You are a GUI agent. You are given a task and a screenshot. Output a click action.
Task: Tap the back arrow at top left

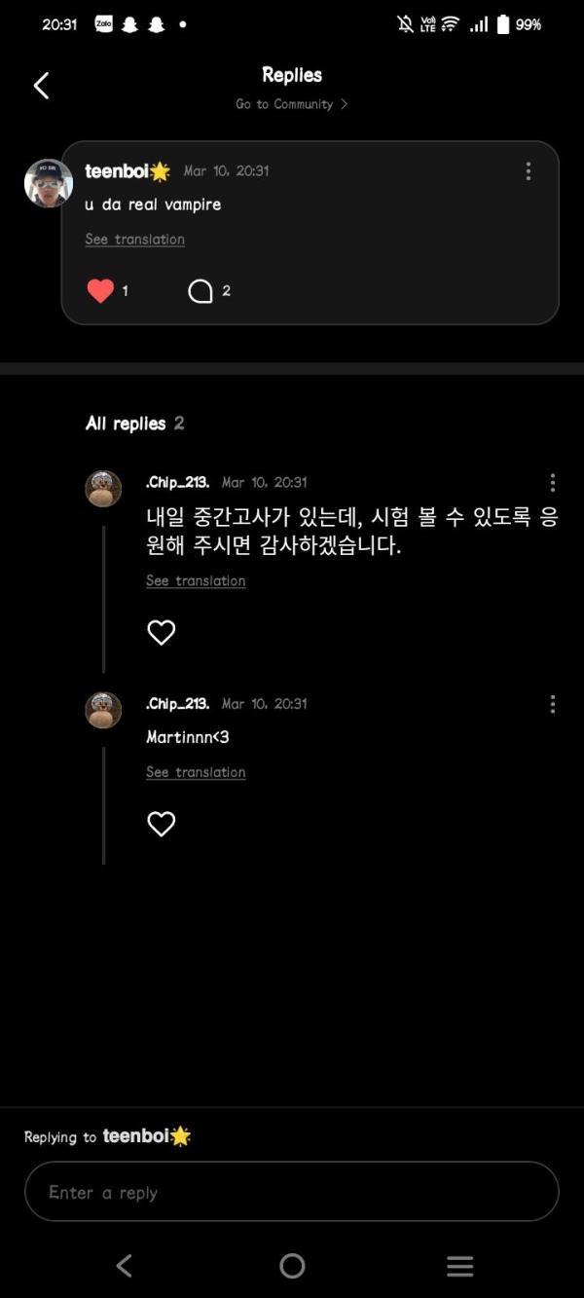(41, 86)
